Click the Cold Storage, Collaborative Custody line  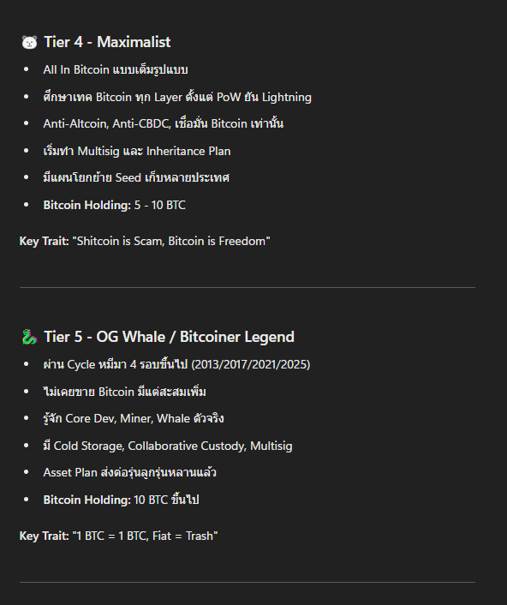(x=168, y=446)
